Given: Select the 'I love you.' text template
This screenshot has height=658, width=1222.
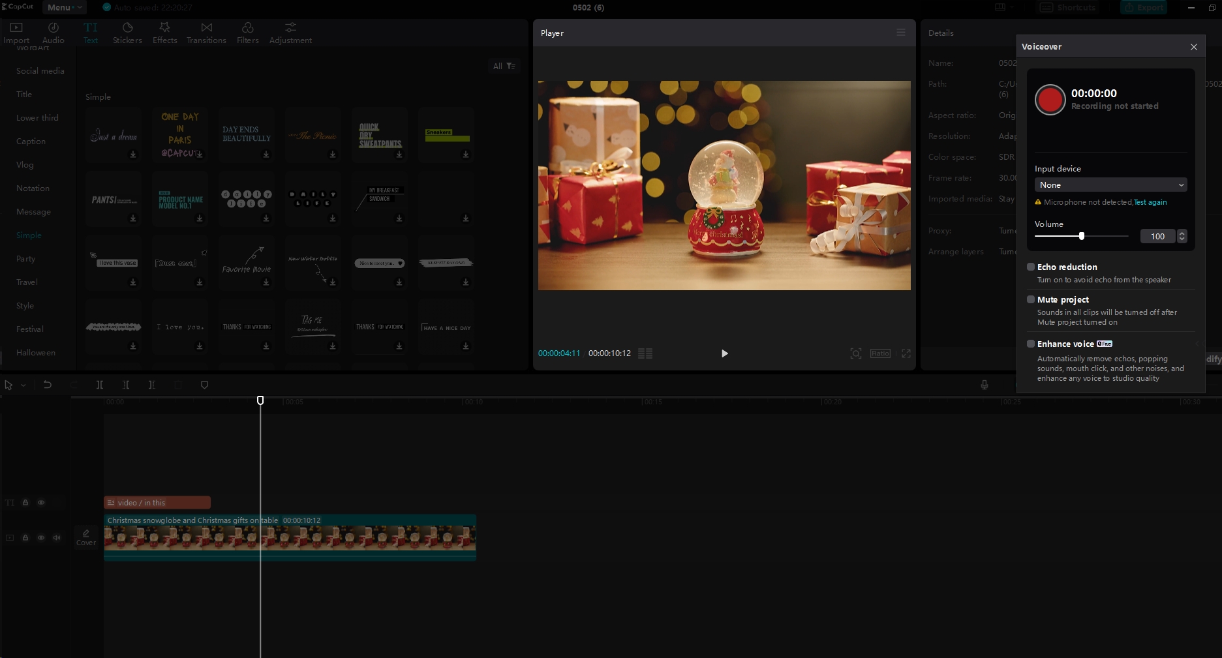Looking at the screenshot, I should click(x=180, y=327).
